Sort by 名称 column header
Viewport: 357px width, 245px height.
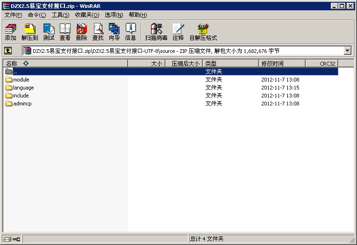click(x=65, y=64)
